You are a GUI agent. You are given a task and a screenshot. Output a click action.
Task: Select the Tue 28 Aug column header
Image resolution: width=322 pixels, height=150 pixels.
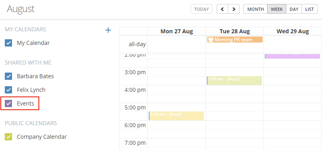coord(235,31)
